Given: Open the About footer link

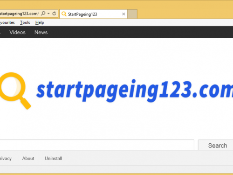Looking at the screenshot, I should click(28, 158).
